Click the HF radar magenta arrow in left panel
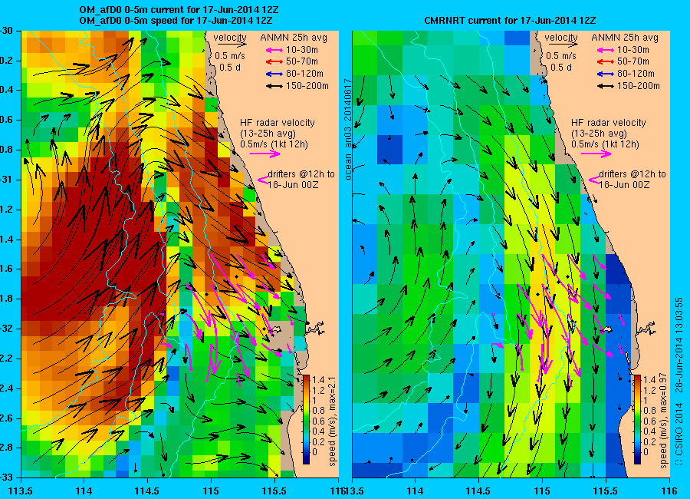Viewport: 690px width, 499px height. point(265,154)
